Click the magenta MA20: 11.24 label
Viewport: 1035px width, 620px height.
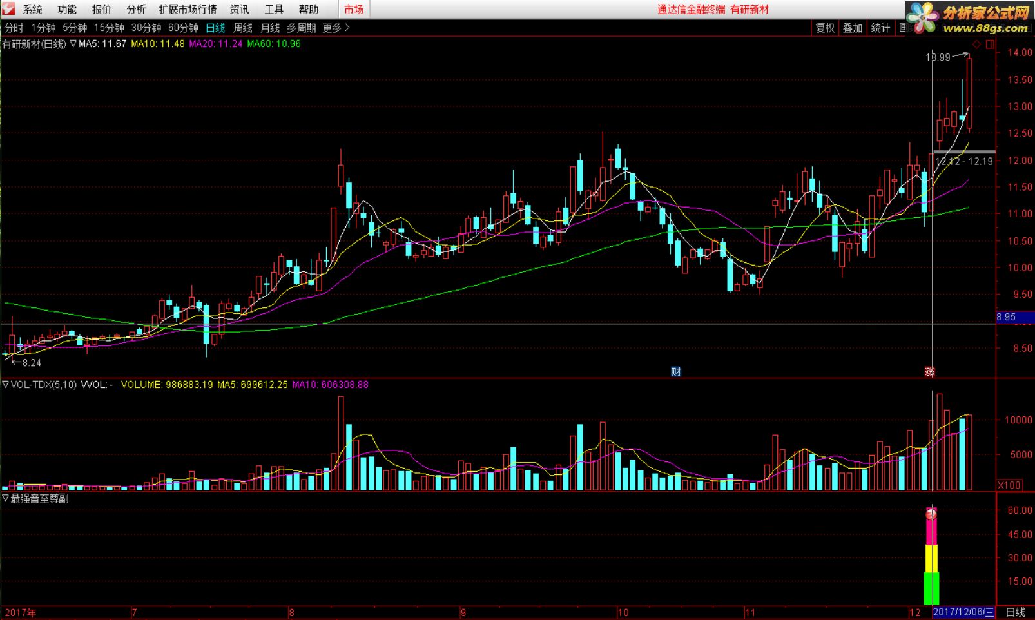click(216, 44)
